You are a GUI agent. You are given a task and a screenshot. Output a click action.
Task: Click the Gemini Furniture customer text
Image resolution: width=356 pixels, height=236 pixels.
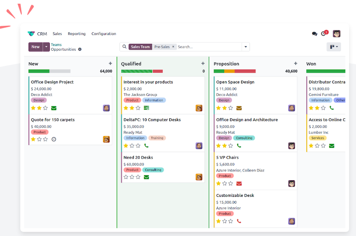(324, 94)
